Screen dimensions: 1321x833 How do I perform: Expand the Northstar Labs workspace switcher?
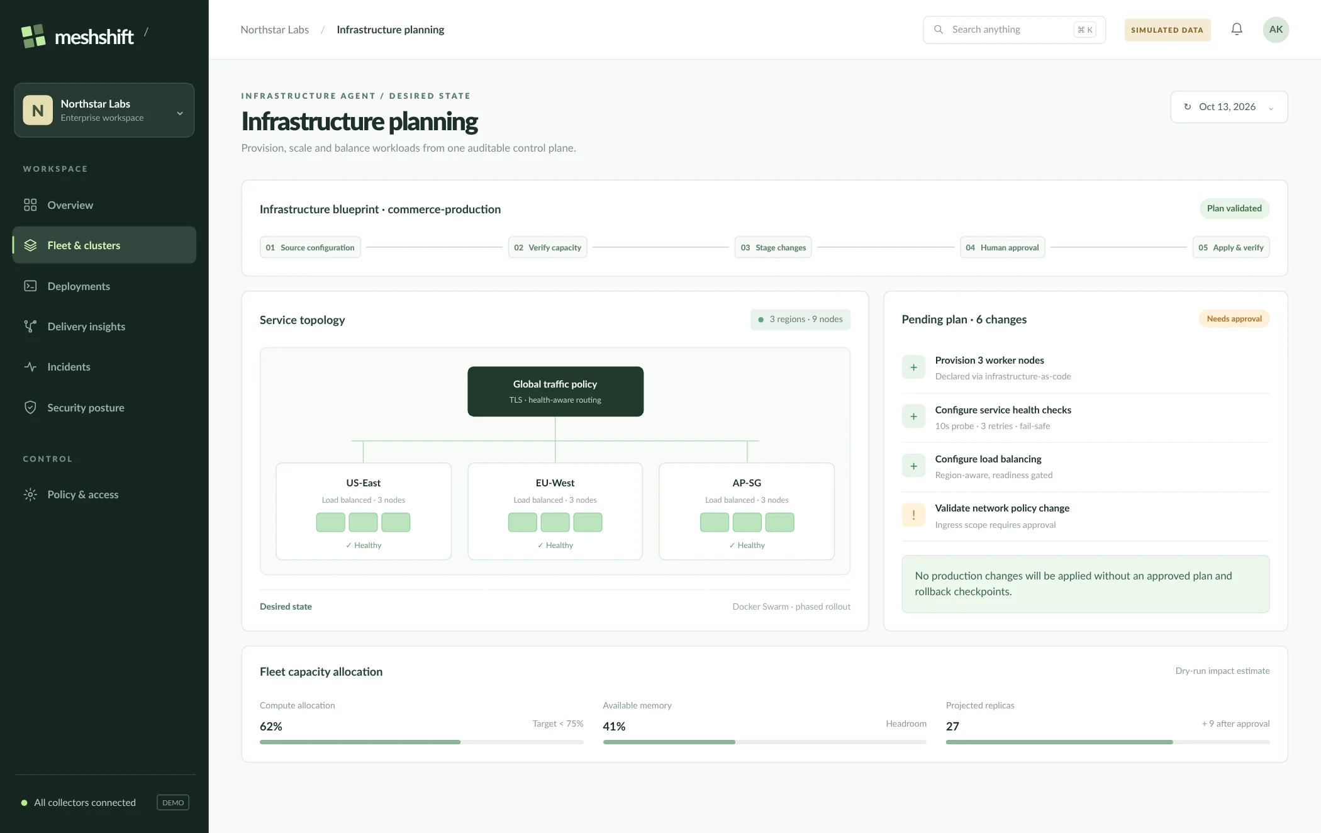click(x=104, y=110)
